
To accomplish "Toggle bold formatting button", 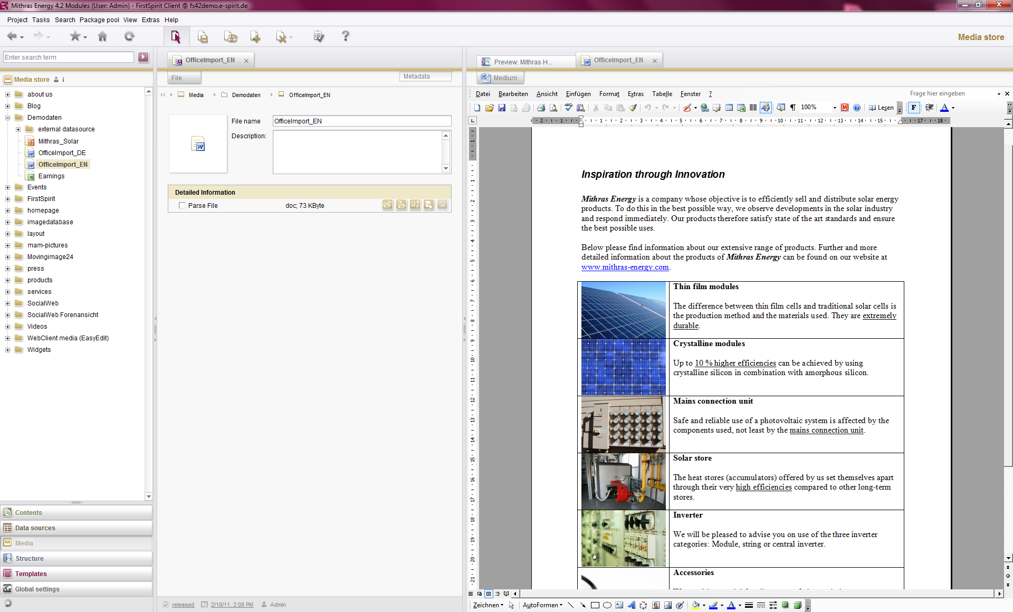I will click(x=914, y=108).
